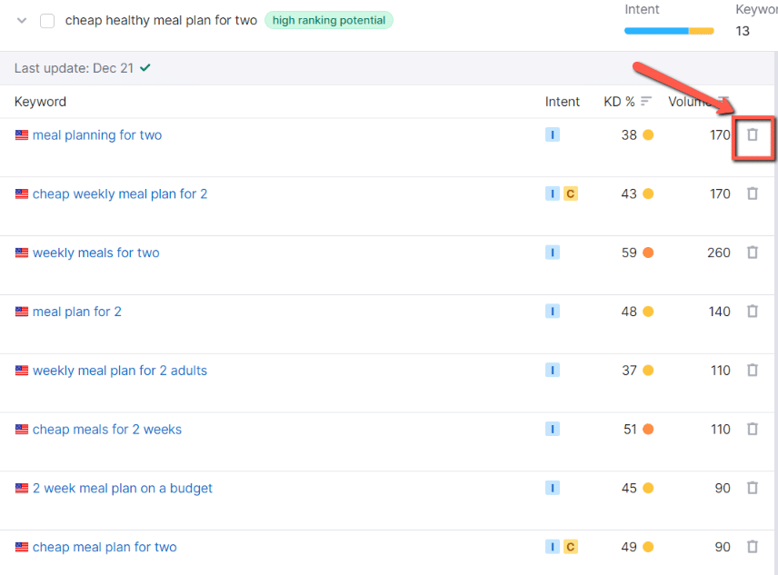The image size is (778, 575).
Task: Open the "meal planning for two" keyword link
Action: coord(97,134)
